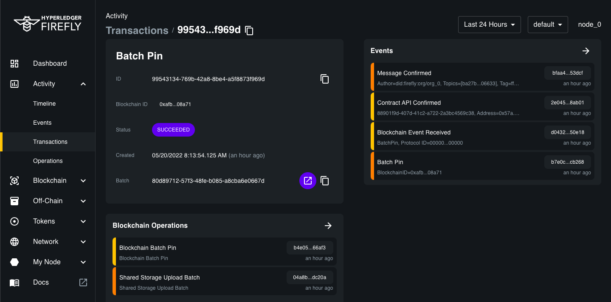Open Docs external link icon

tap(83, 282)
